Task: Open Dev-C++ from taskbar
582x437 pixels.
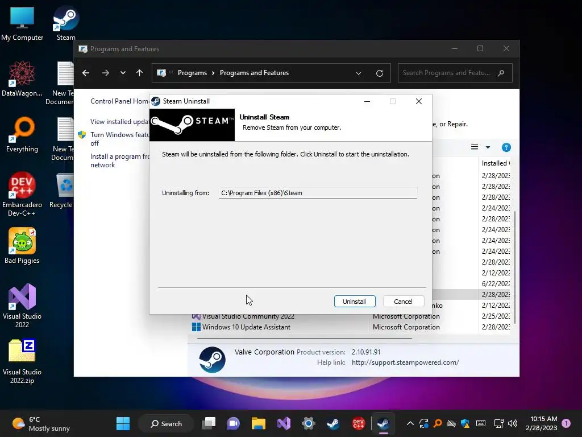Action: [358, 423]
